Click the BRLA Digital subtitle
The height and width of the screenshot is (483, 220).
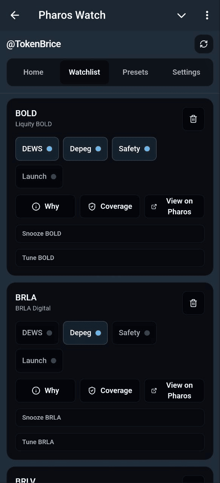click(33, 308)
